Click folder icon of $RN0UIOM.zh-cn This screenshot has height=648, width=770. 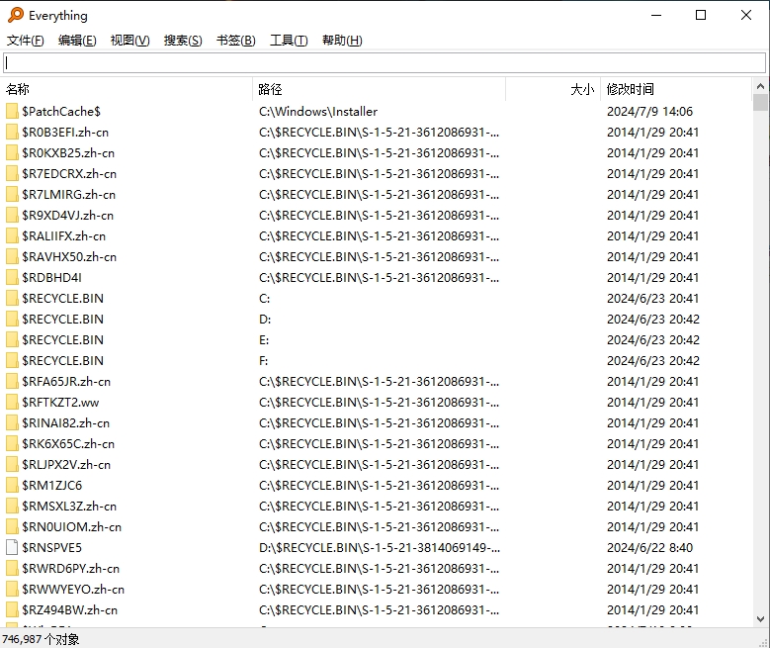tap(12, 526)
